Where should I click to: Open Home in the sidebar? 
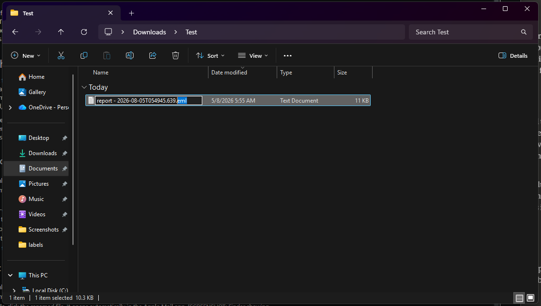coord(36,77)
